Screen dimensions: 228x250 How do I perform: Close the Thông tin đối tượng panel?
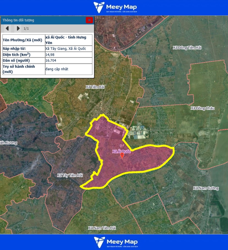click(x=89, y=20)
